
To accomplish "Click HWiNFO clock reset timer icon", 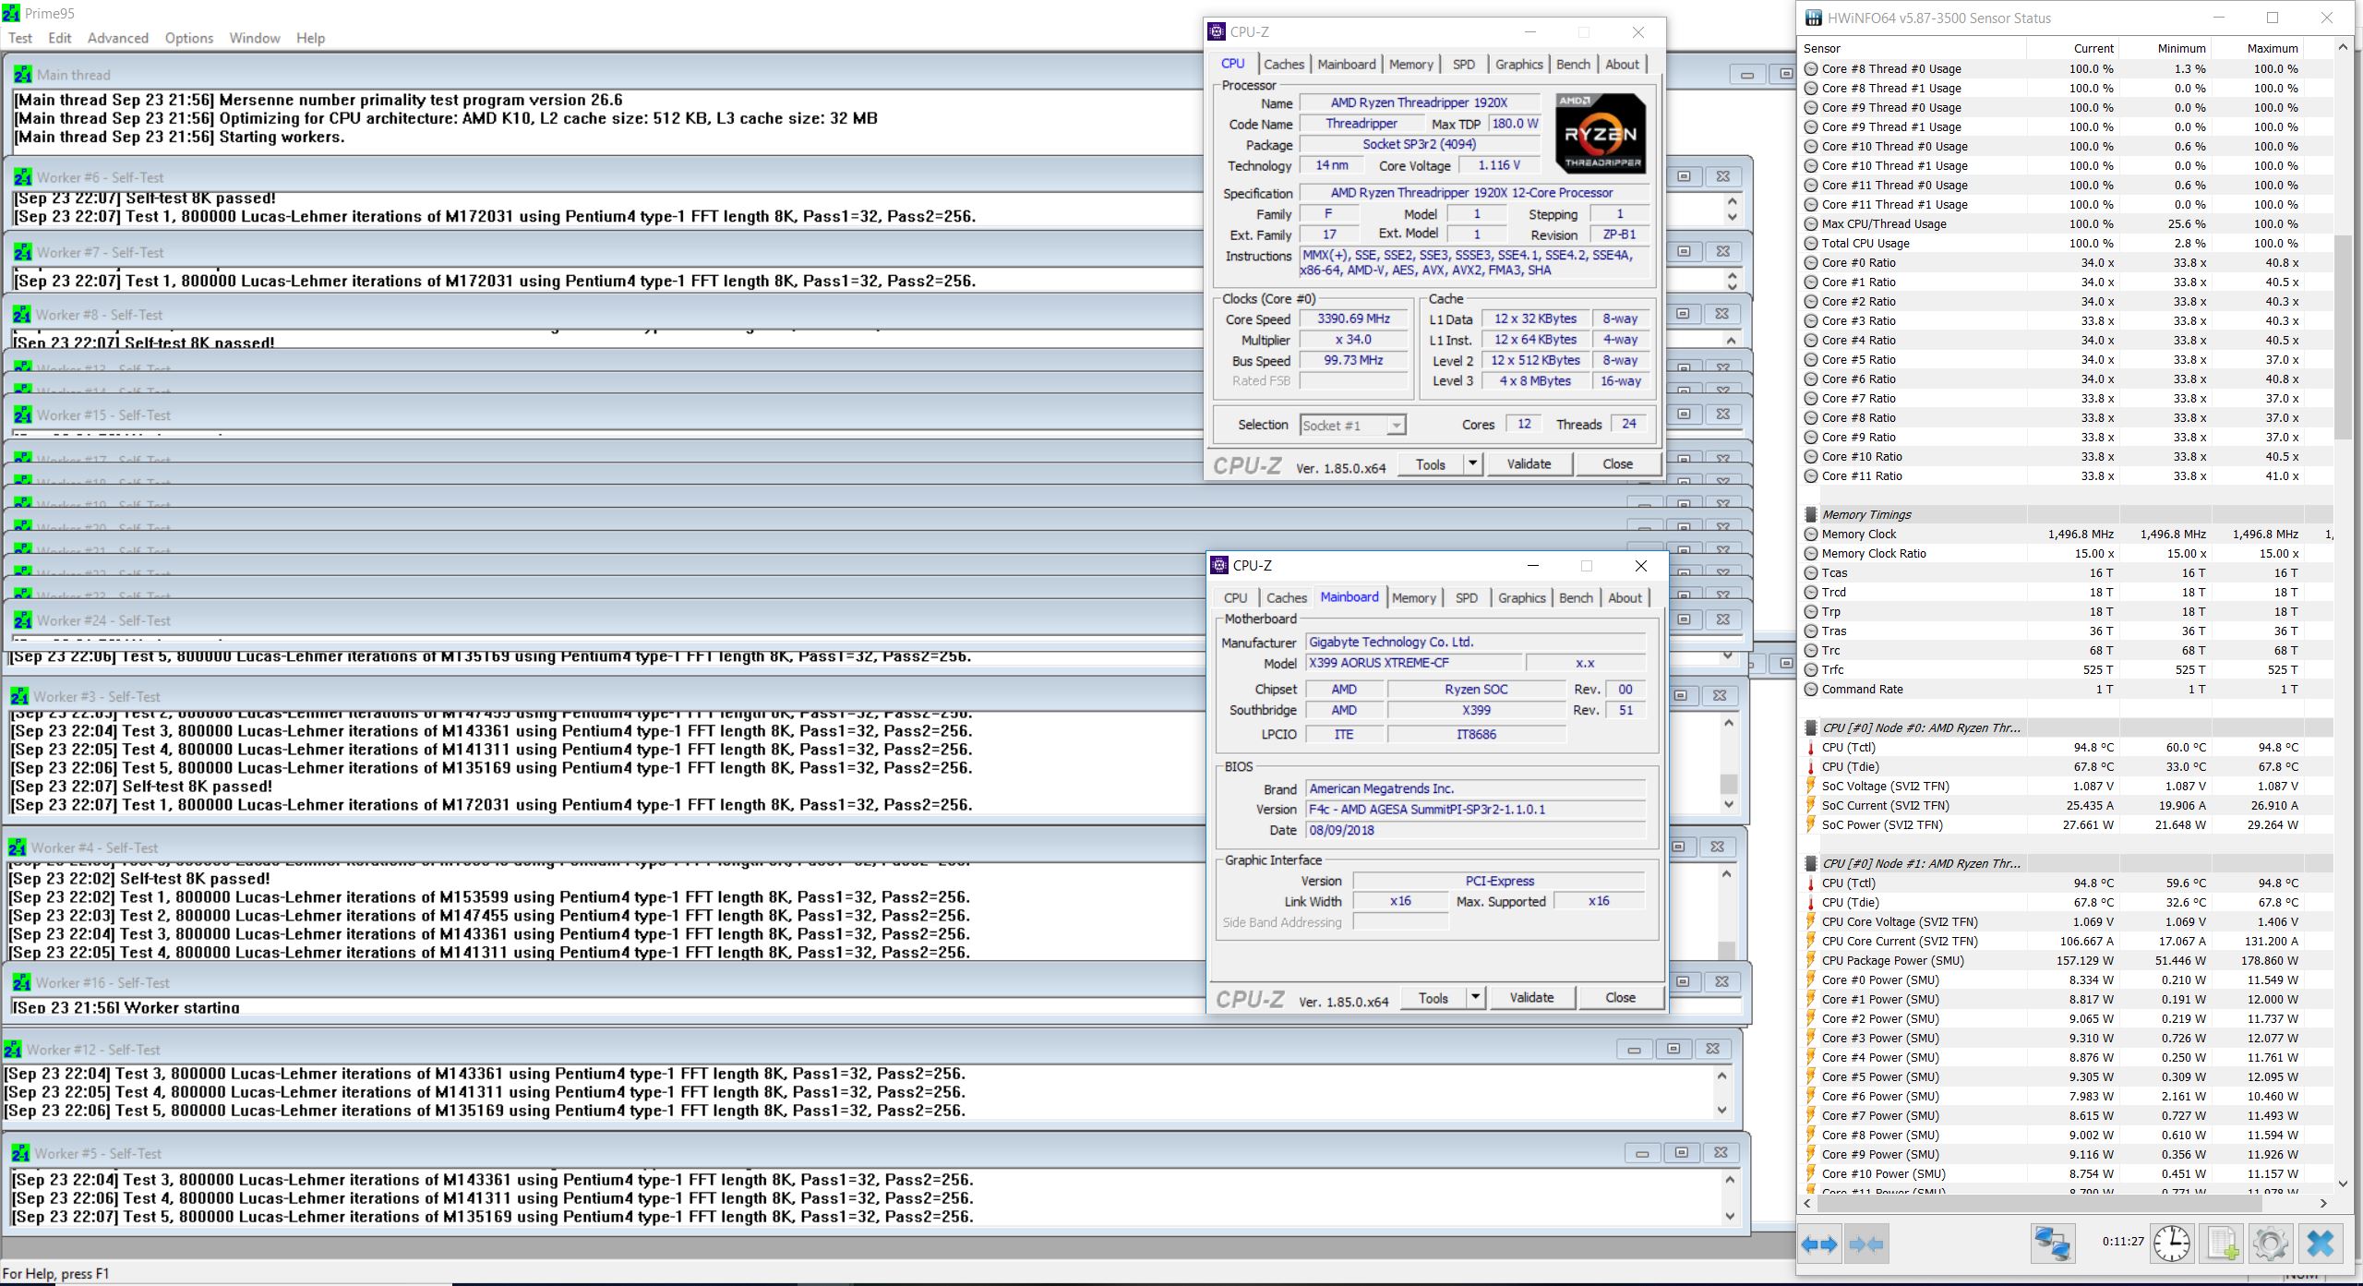I will (2172, 1244).
